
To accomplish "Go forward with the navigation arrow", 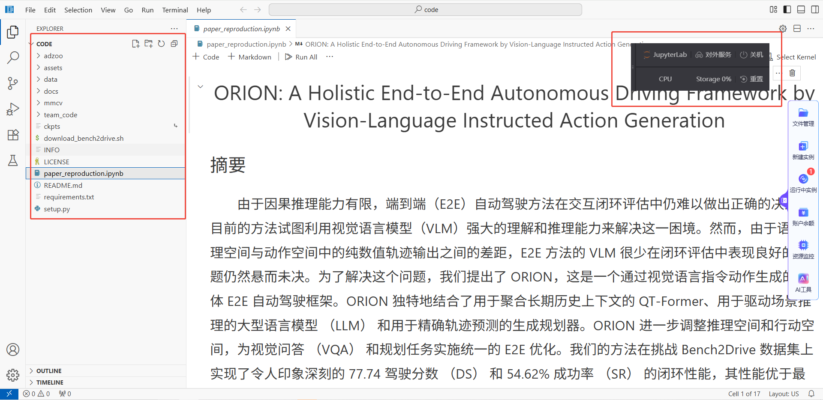I will click(257, 9).
